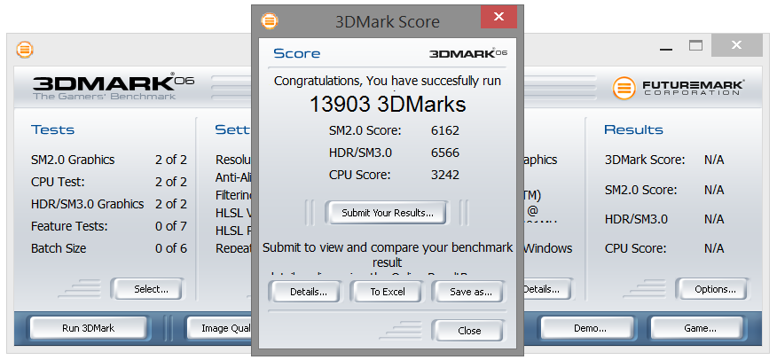This screenshot has width=777, height=360.
Task: Click the Close button in Score dialog
Action: coord(469,330)
